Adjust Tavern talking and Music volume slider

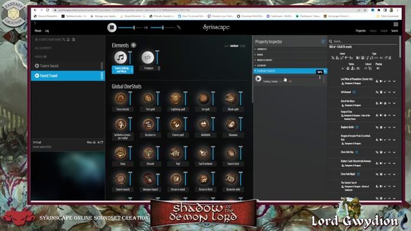coord(130,57)
